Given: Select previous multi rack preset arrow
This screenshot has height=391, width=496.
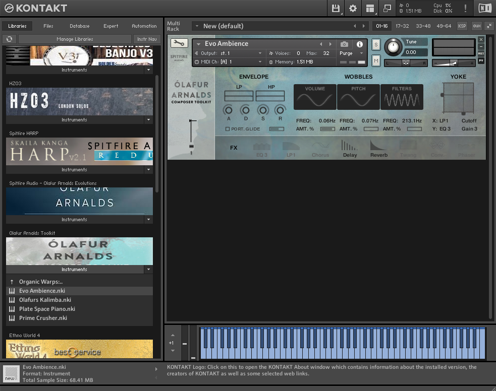Looking at the screenshot, I should coord(355,26).
